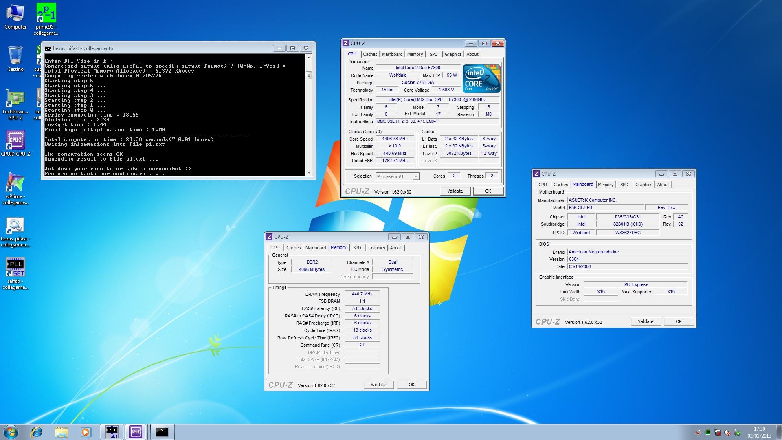
Task: Click the console scrollbar up arrow
Action: tap(309, 57)
